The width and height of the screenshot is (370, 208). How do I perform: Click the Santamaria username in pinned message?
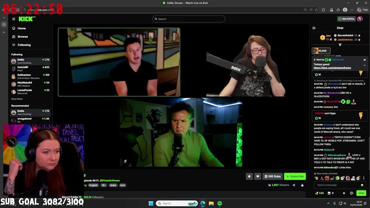[x=337, y=60]
